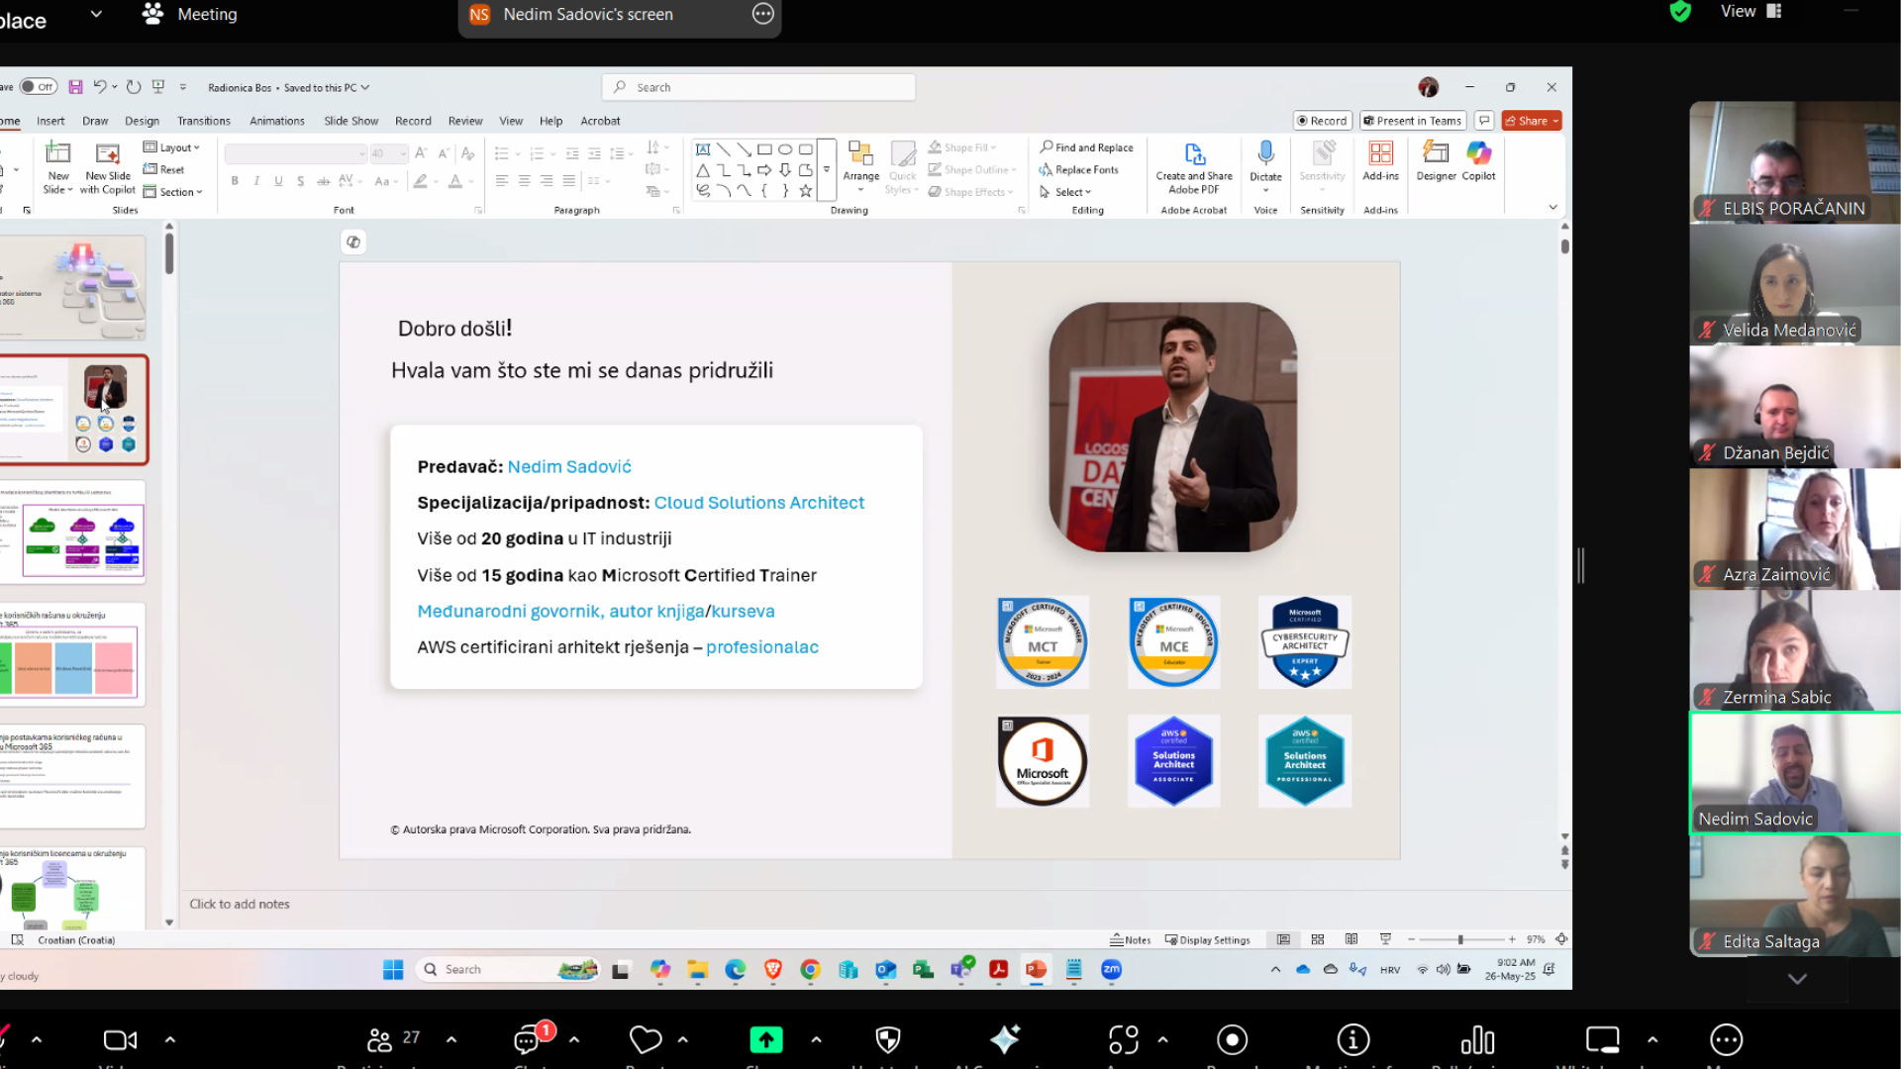Click the Redo icon in quick access toolbar
This screenshot has width=1901, height=1069.
click(x=134, y=87)
